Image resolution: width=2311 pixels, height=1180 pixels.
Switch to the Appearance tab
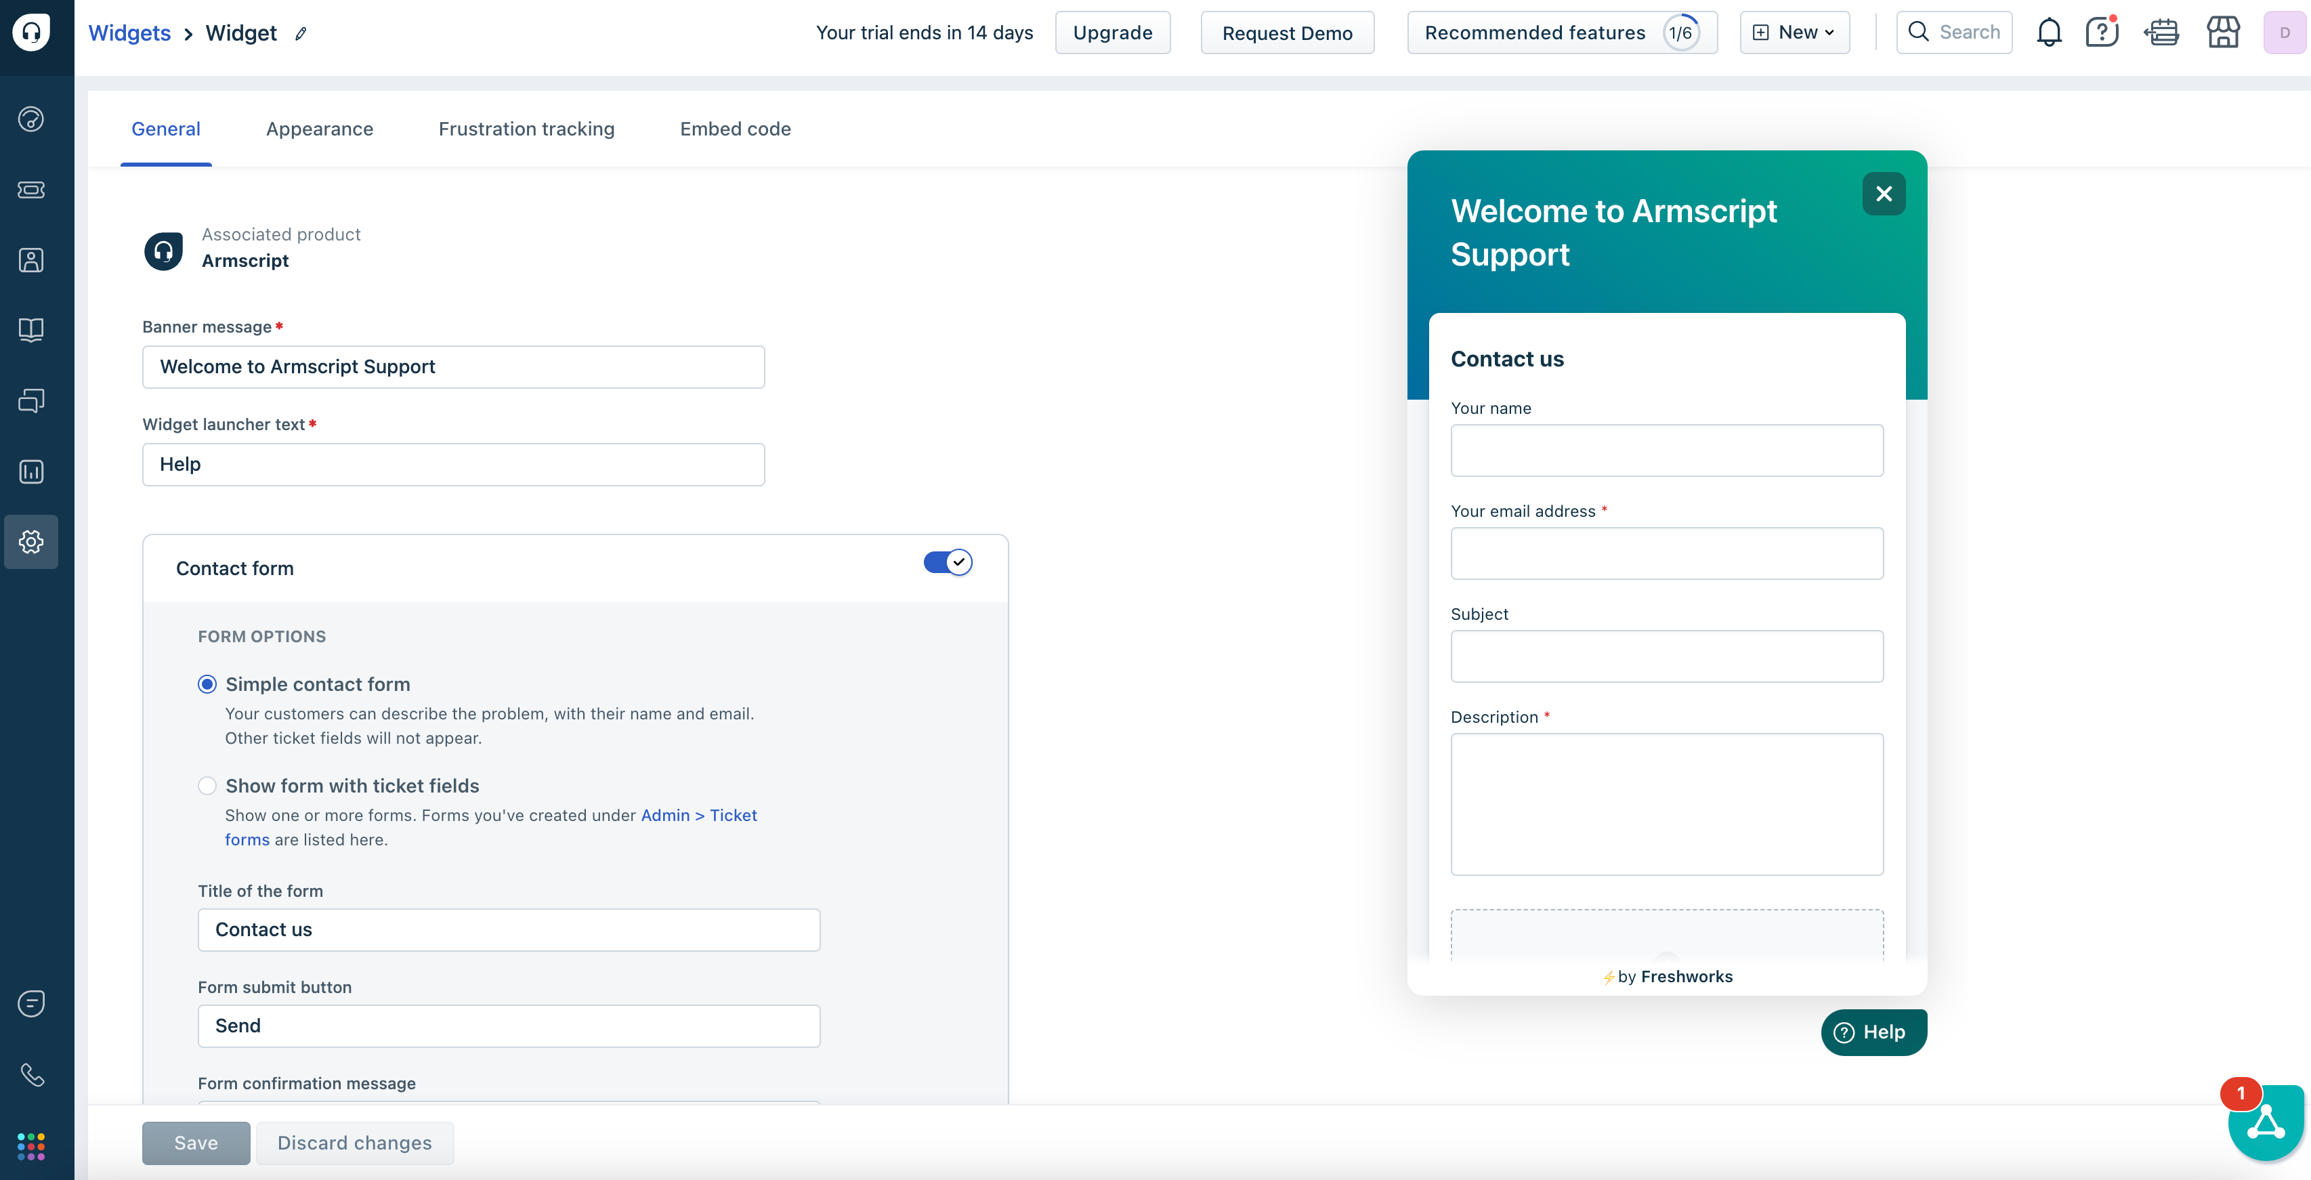[319, 128]
